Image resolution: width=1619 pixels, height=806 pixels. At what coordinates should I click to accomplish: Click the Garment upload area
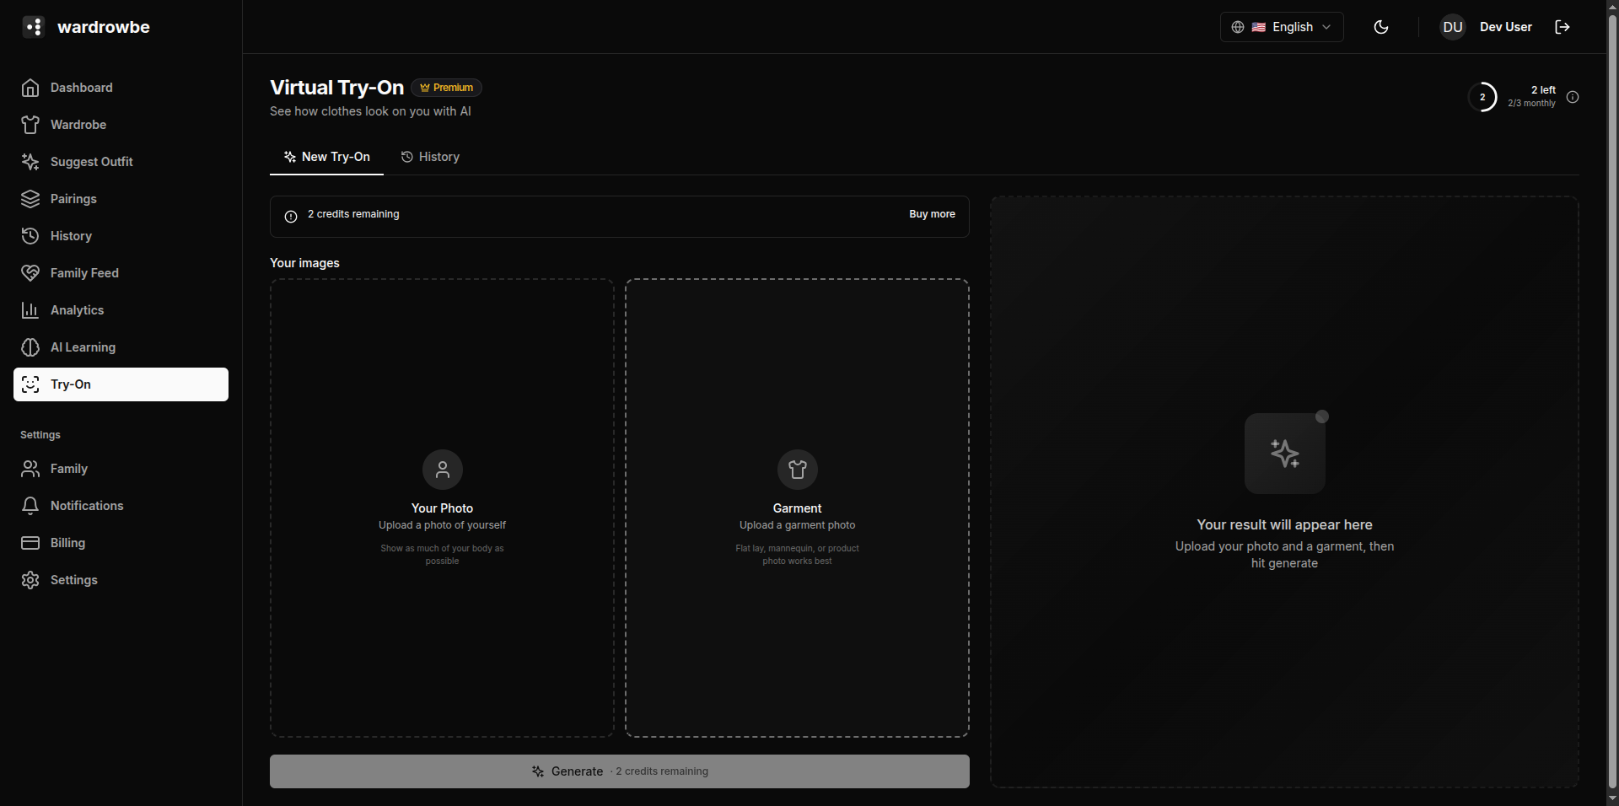click(x=796, y=506)
